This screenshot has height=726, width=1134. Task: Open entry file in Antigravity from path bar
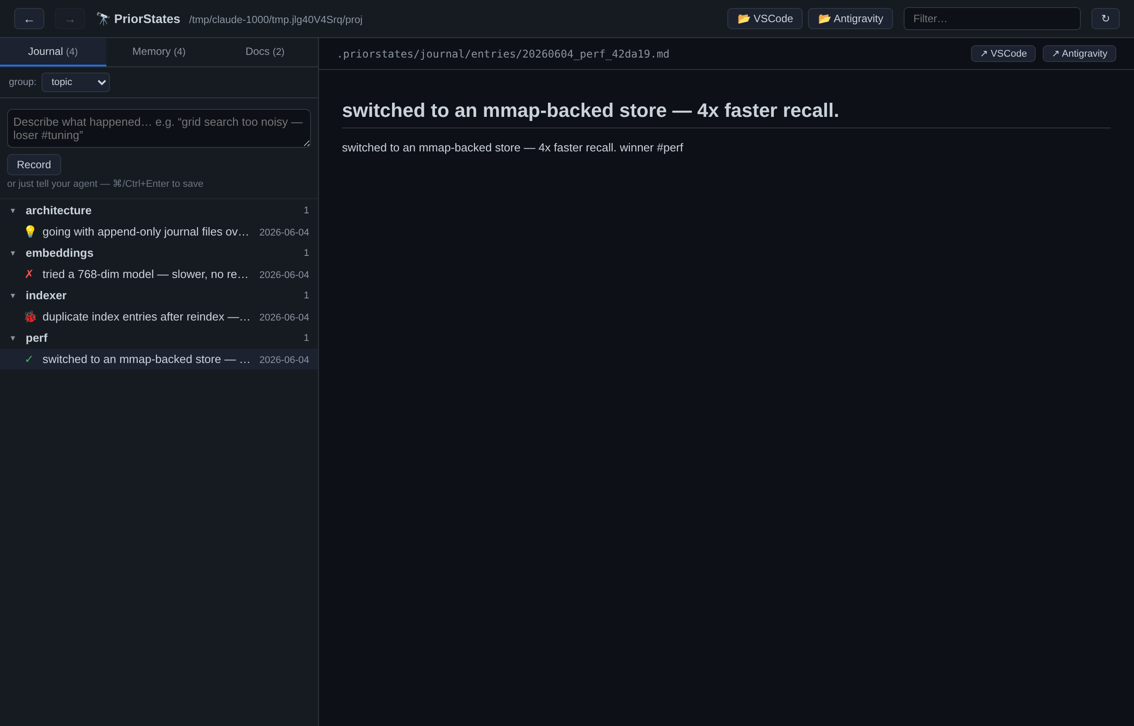coord(1079,54)
